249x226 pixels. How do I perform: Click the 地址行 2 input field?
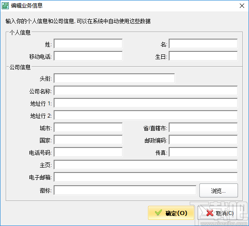pyautogui.click(x=146, y=115)
